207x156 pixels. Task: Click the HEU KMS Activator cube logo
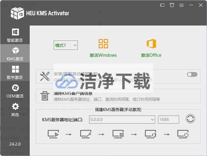click(x=17, y=13)
